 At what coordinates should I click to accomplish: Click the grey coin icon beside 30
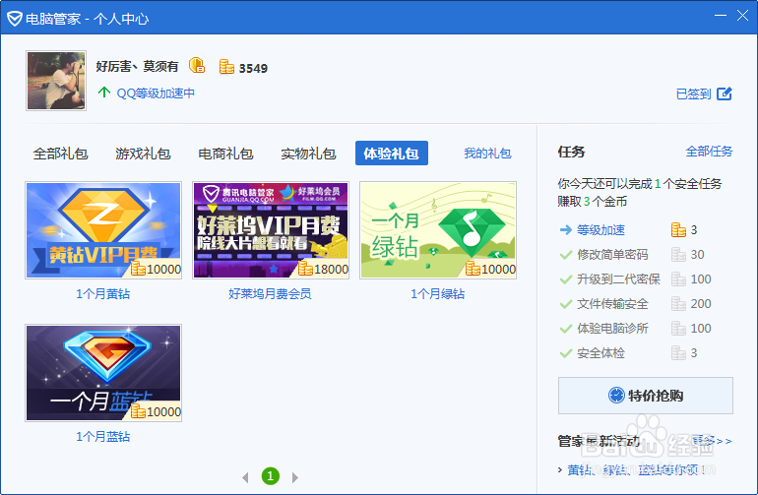click(678, 254)
